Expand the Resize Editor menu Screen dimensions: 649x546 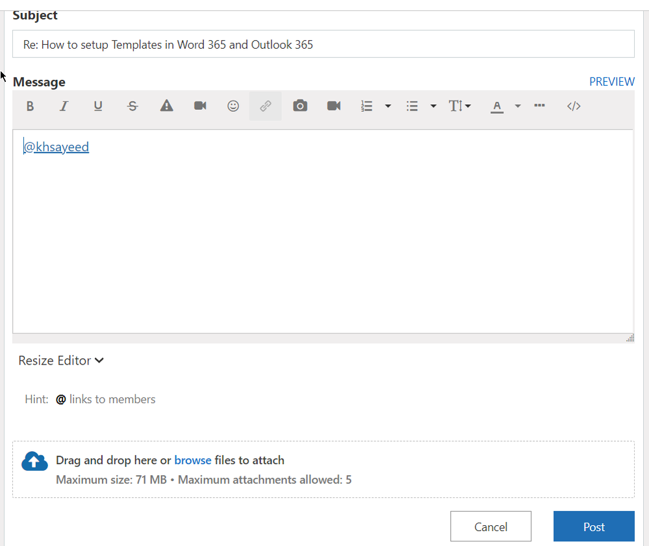coord(61,360)
